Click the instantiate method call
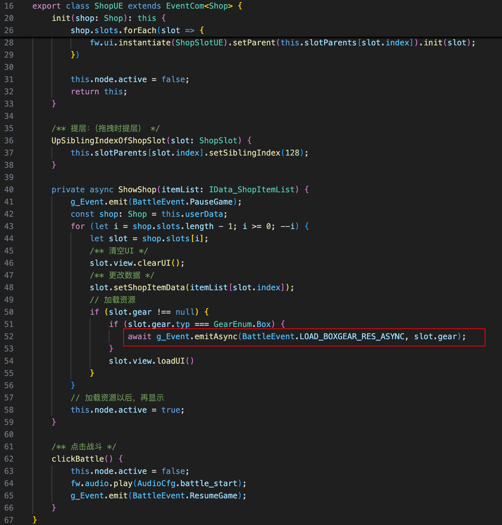Viewport: 502px width, 525px height. point(145,42)
